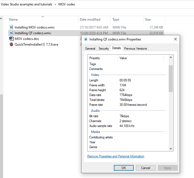Click the file icon of Installing QT codecs.wmv
The image size is (194, 178).
[11, 33]
